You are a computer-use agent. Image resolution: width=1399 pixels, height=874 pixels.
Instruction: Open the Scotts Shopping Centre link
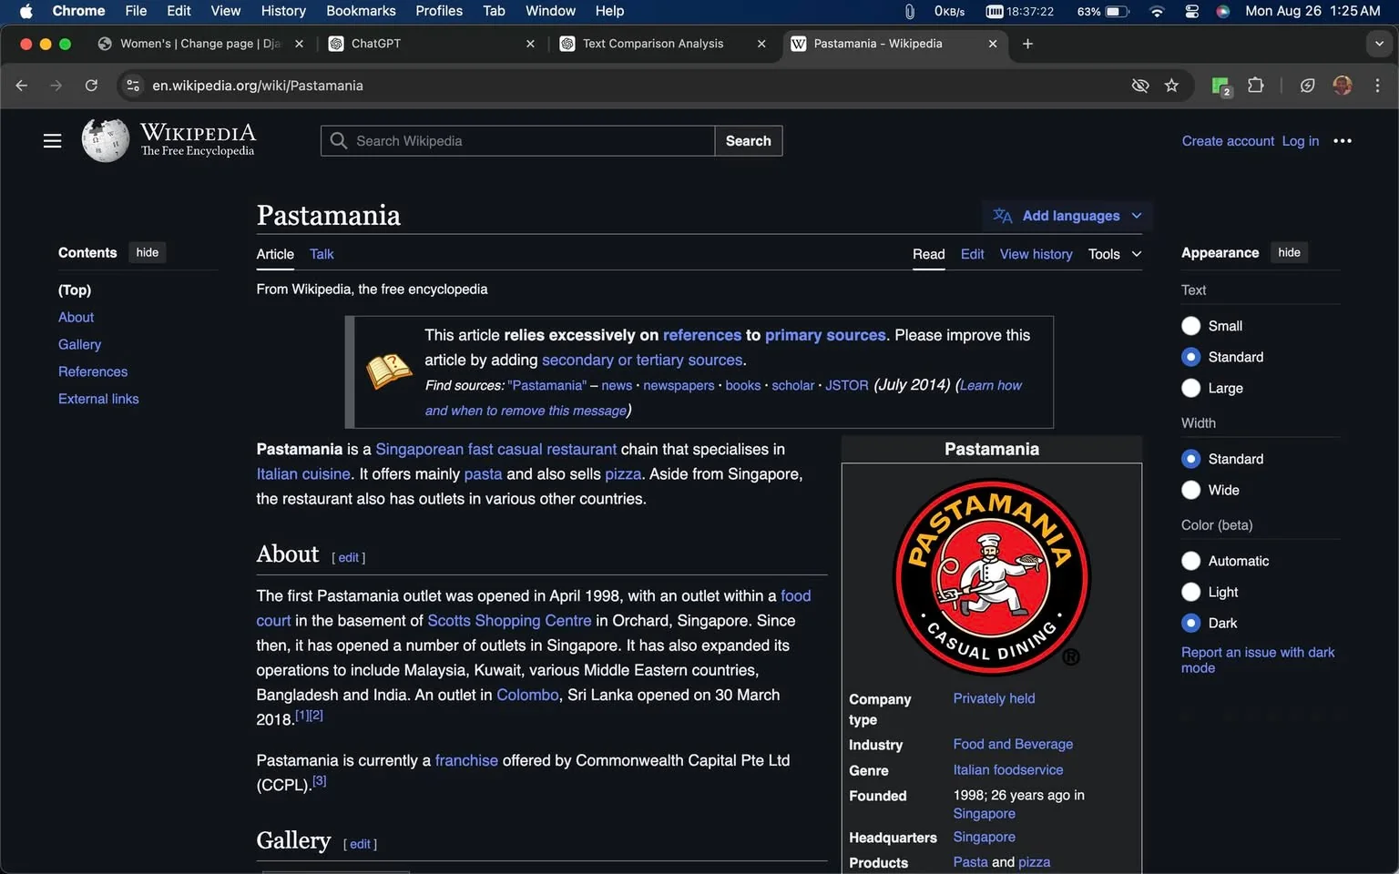pos(509,620)
